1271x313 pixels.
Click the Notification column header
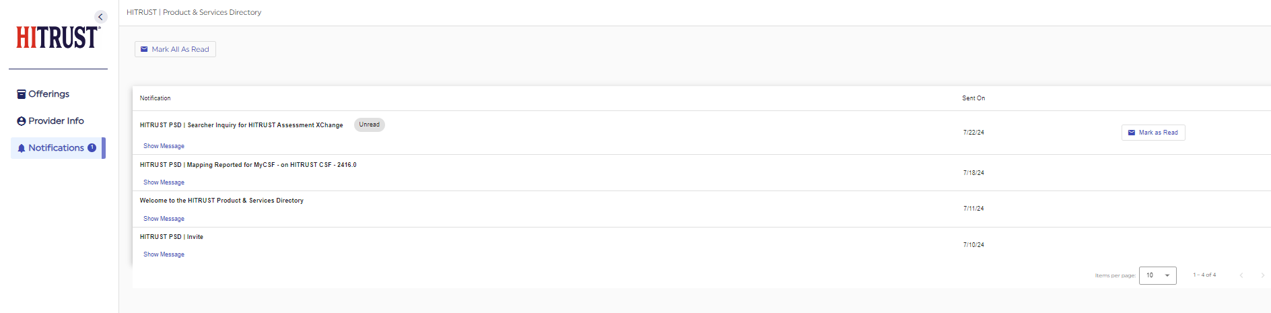155,98
